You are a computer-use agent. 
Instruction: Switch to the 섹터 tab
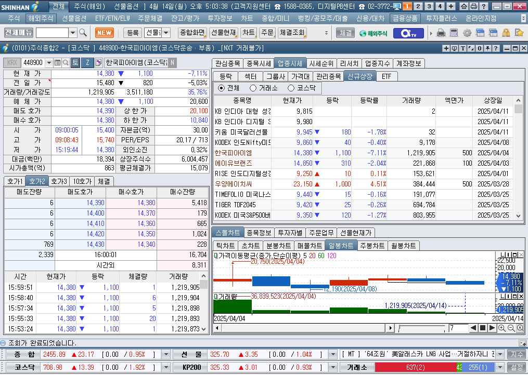[x=251, y=76]
